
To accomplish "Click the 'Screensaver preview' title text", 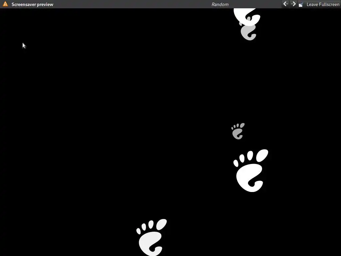I will [32, 4].
